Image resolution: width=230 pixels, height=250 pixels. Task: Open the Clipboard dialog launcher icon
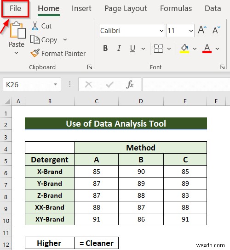(90, 67)
